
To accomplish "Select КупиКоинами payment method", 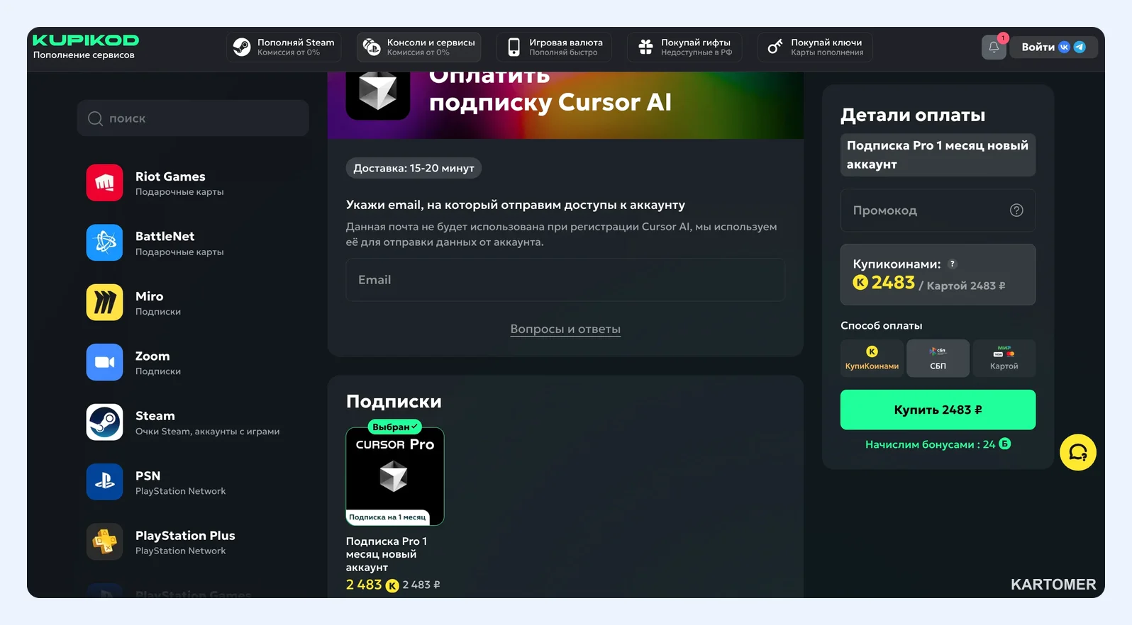I will coord(872,358).
